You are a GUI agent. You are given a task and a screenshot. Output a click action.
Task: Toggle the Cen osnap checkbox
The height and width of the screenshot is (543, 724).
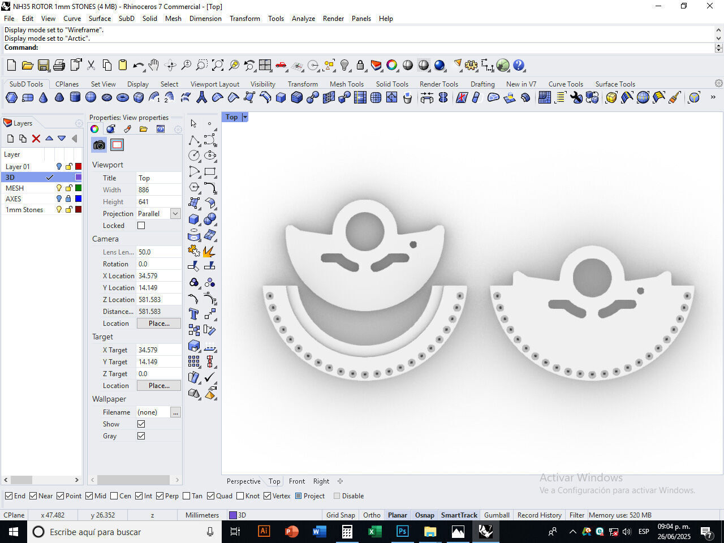114,496
